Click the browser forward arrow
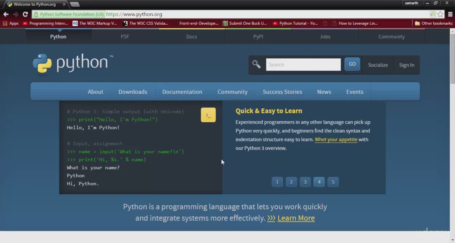This screenshot has width=455, height=243. pos(16,14)
